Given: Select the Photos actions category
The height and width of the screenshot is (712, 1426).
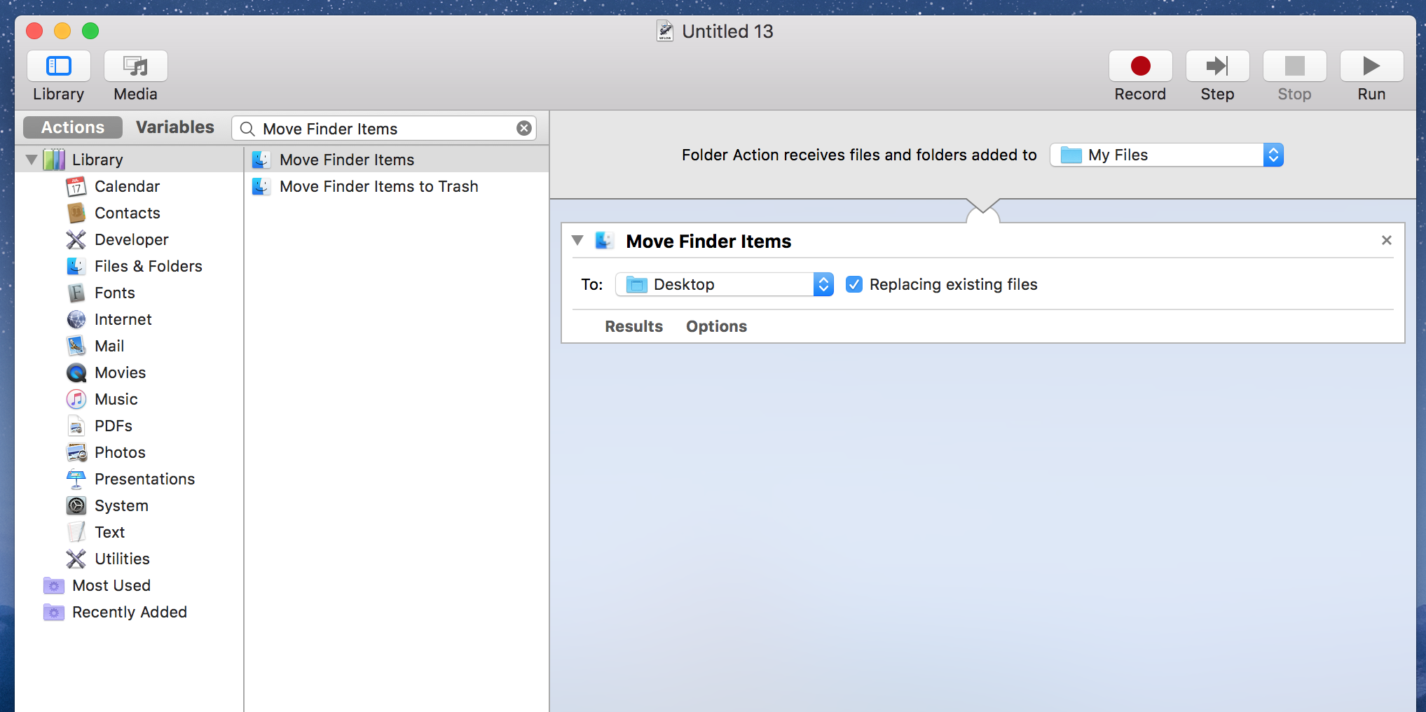Looking at the screenshot, I should coord(121,452).
